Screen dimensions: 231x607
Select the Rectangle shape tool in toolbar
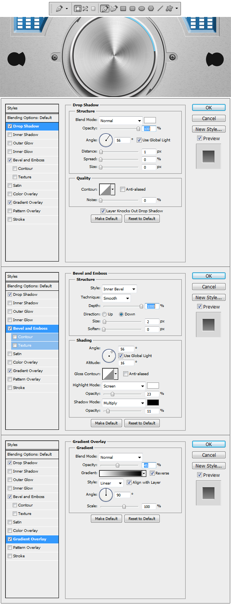click(123, 8)
